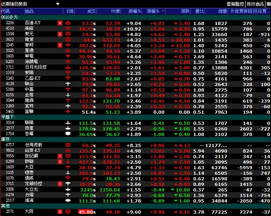This screenshot has width=271, height=216.
Task: Click the white K-bar icon for 杏輝
Action: tap(68, 134)
